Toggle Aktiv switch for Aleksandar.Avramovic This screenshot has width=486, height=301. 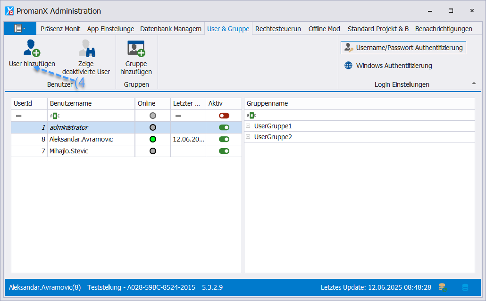coord(224,139)
